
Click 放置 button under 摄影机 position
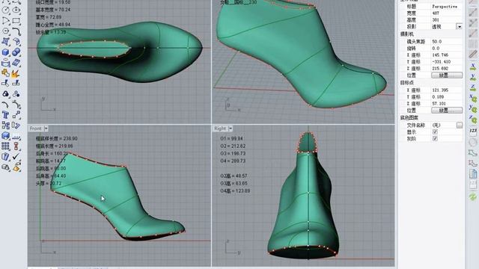pyautogui.click(x=447, y=75)
